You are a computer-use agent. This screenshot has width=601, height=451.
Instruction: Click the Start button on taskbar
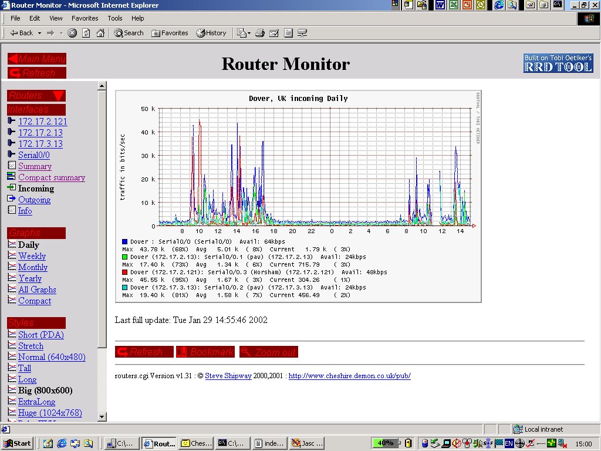17,443
